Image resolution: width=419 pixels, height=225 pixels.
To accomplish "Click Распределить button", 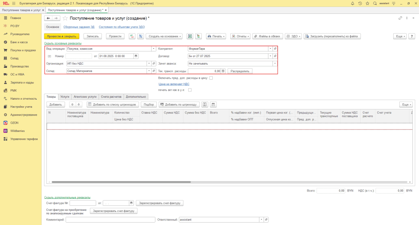I will [x=240, y=71].
